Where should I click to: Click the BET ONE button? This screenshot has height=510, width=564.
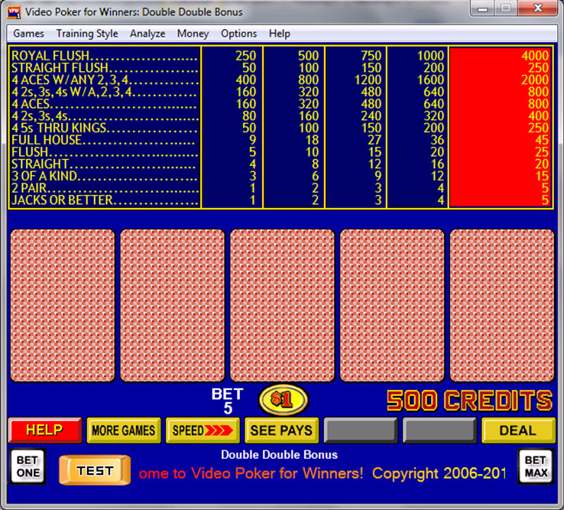coord(28,466)
